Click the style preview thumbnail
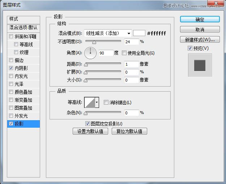The width and height of the screenshot is (226, 184). pyautogui.click(x=200, y=65)
